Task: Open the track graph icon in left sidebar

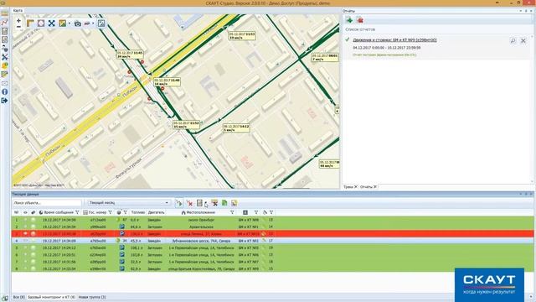Action: click(4, 23)
